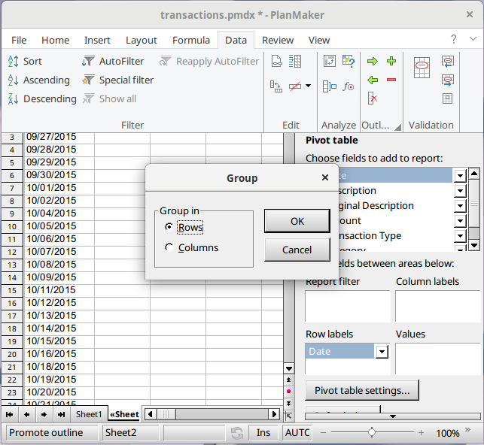
Task: Click the red minus hide details icon
Action: click(391, 80)
